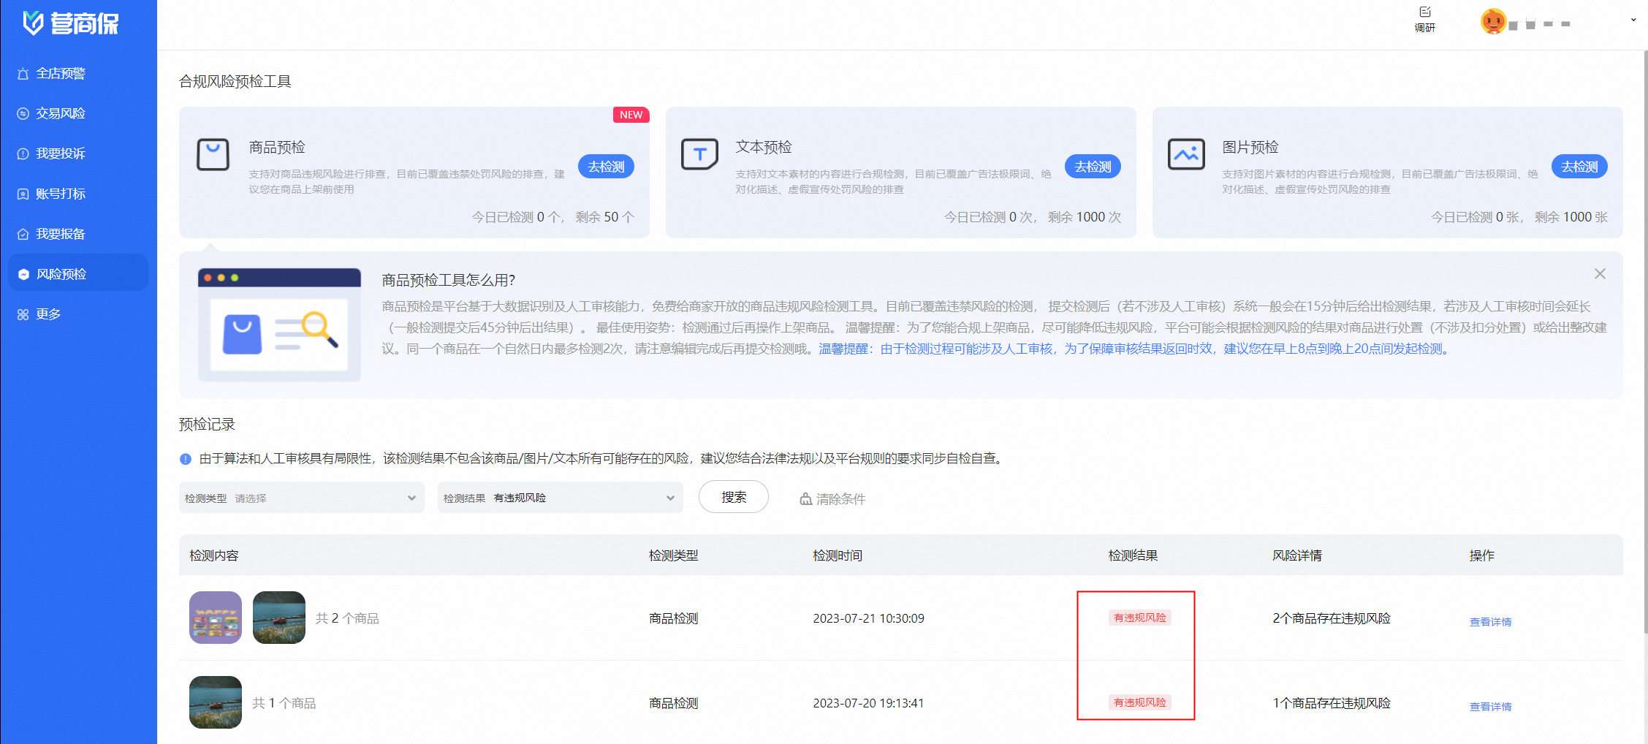Screen dimensions: 1648x744
Task: Click the eraser icon beside 清除条件
Action: click(805, 499)
